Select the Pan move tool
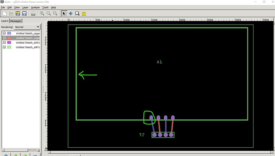The height and width of the screenshot is (156, 275). tap(71, 13)
